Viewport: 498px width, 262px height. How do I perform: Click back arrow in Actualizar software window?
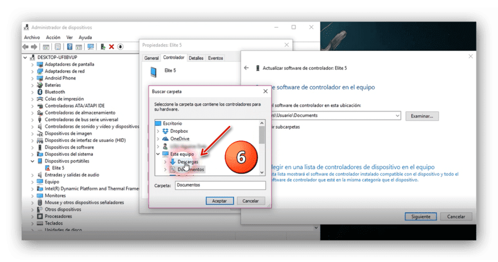click(246, 68)
